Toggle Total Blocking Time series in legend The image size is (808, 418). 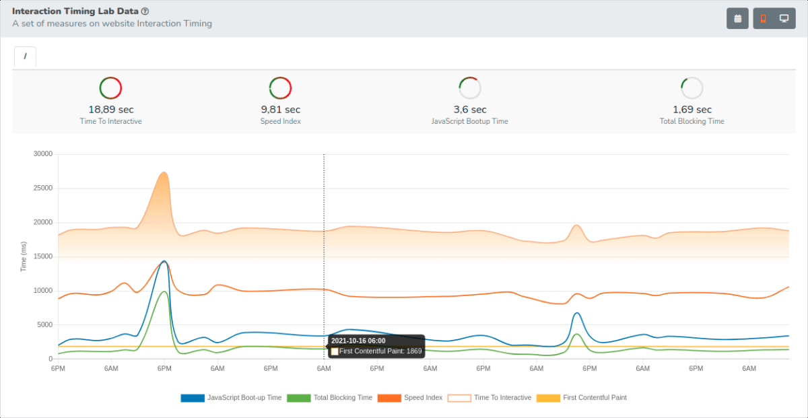coord(329,398)
